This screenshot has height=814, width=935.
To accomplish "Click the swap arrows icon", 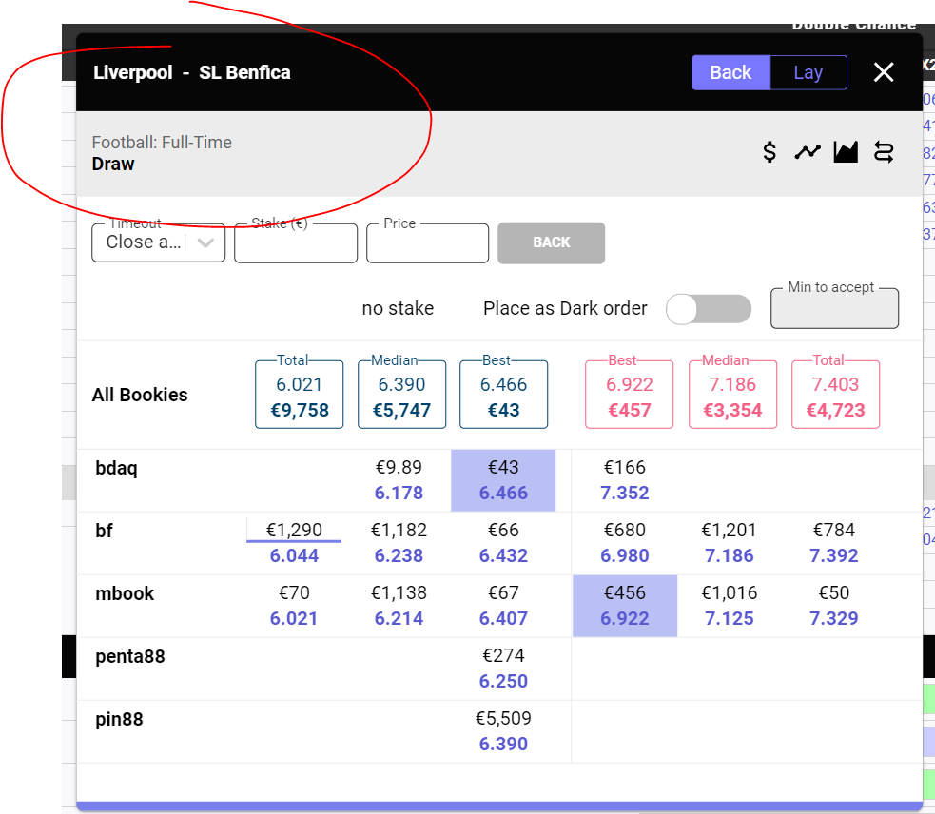I will (883, 152).
